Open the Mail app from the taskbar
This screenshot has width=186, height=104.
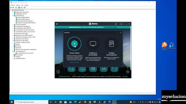point(70,102)
